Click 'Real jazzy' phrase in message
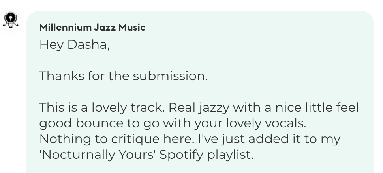The width and height of the screenshot is (383, 173). (199, 108)
